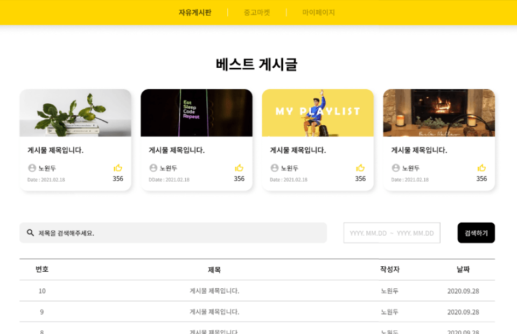Like the fireplace post card
The height and width of the screenshot is (334, 517).
tap(481, 168)
